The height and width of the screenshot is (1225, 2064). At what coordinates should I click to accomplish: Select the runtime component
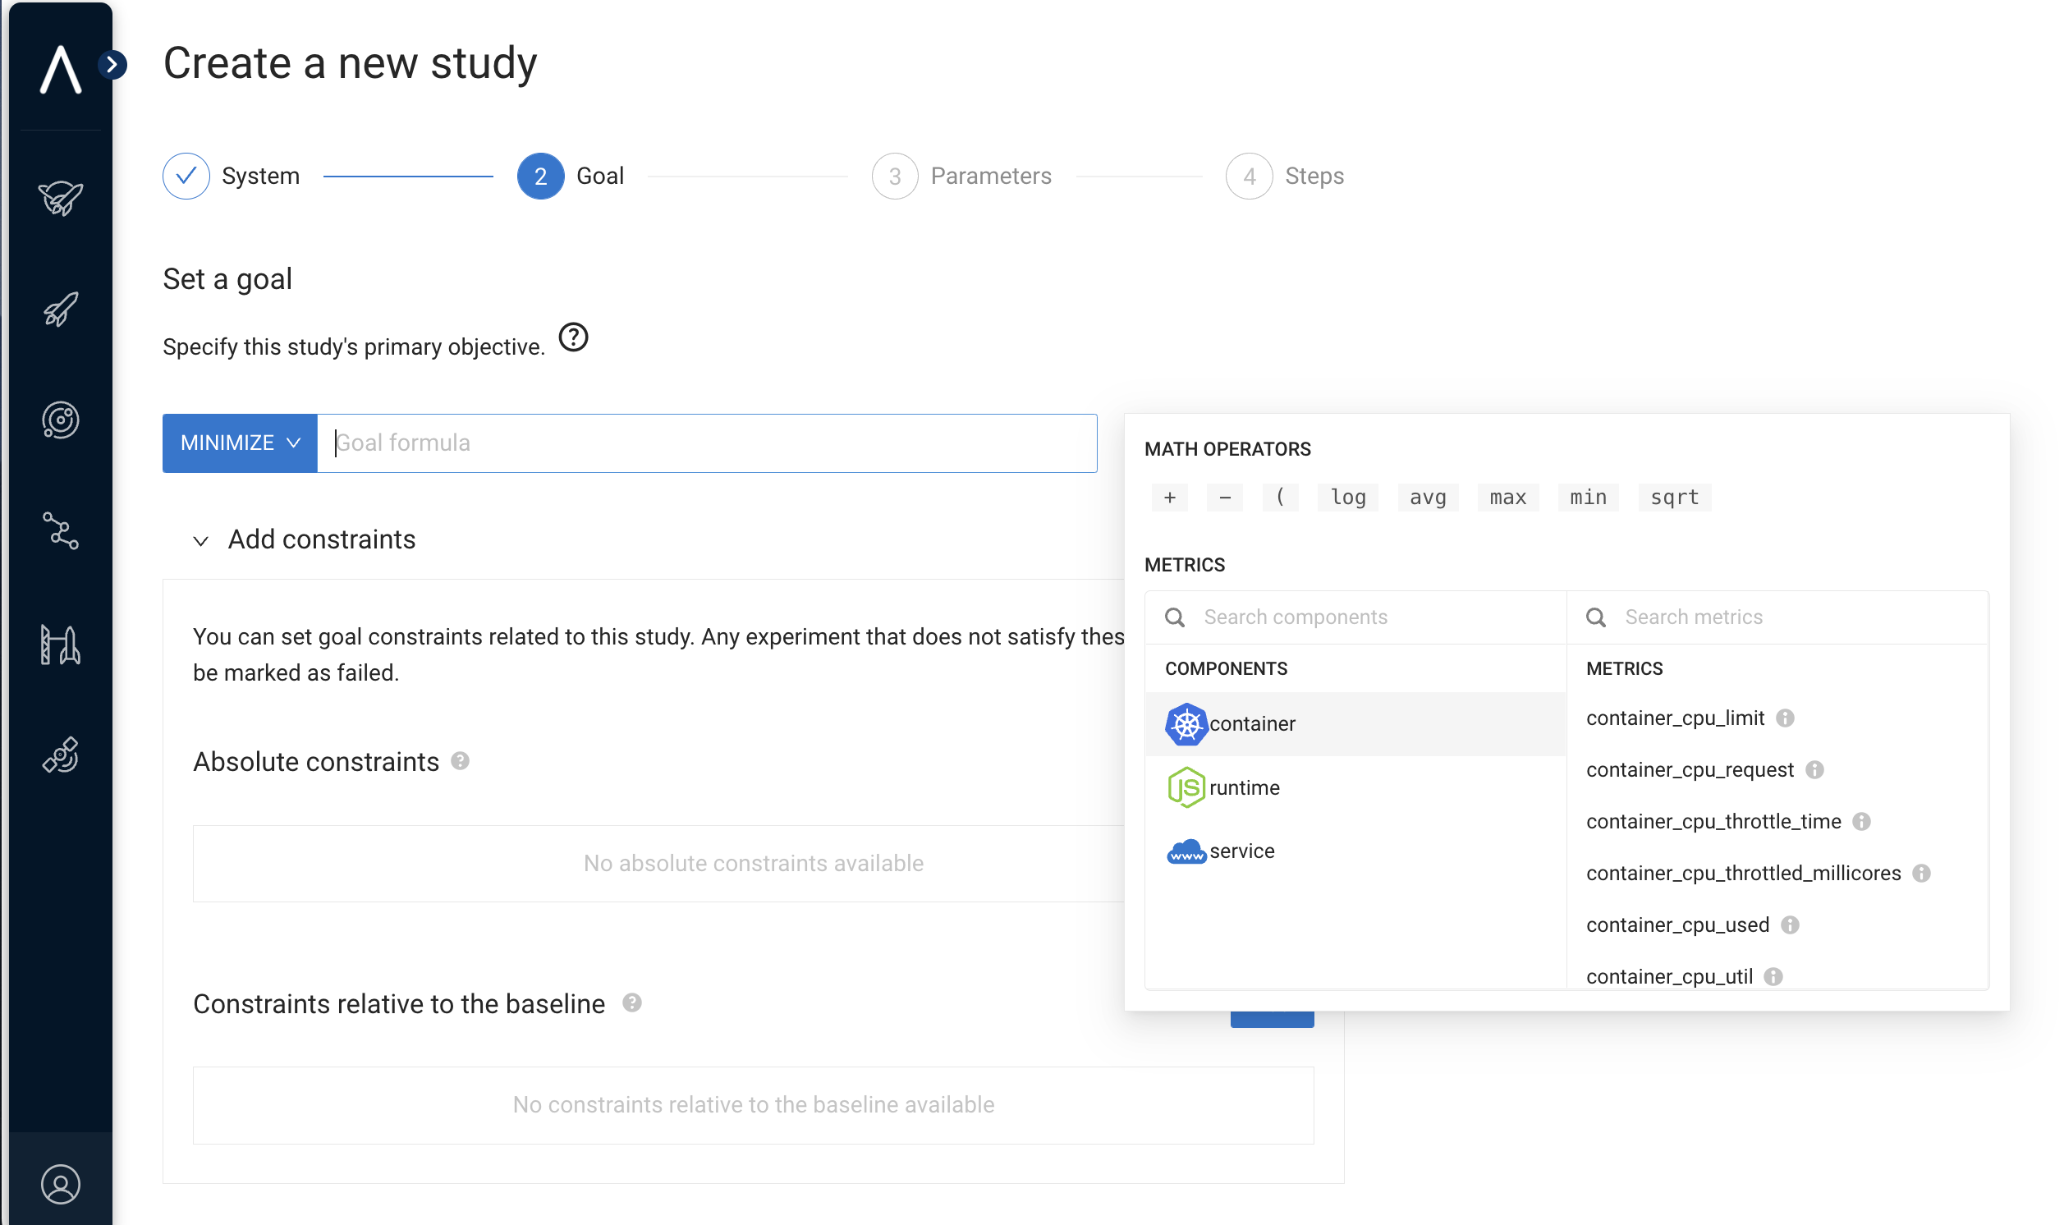coord(1244,787)
